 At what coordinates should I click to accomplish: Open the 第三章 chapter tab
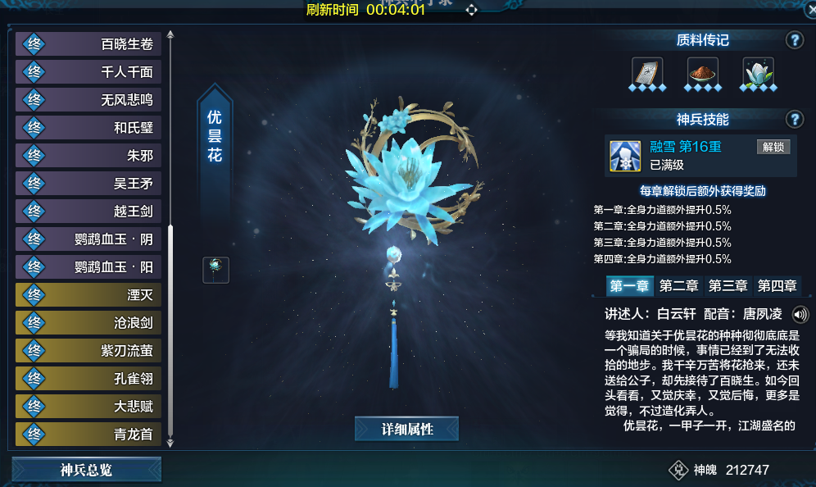tap(728, 286)
